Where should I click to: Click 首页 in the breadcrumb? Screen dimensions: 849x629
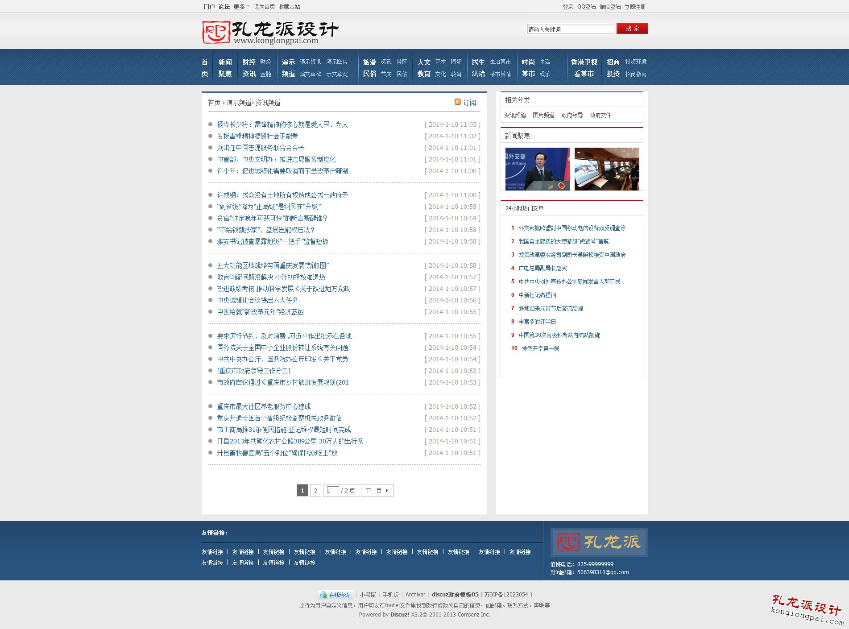click(x=214, y=103)
